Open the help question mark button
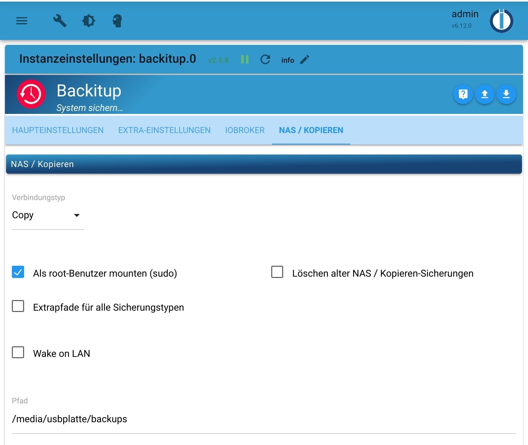Image resolution: width=528 pixels, height=445 pixels. [x=463, y=94]
